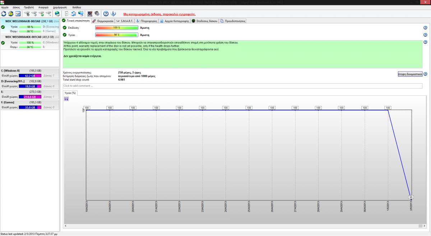This screenshot has width=431, height=236.
Task: Click the blue question mark toolbar icon
Action: 106,14
